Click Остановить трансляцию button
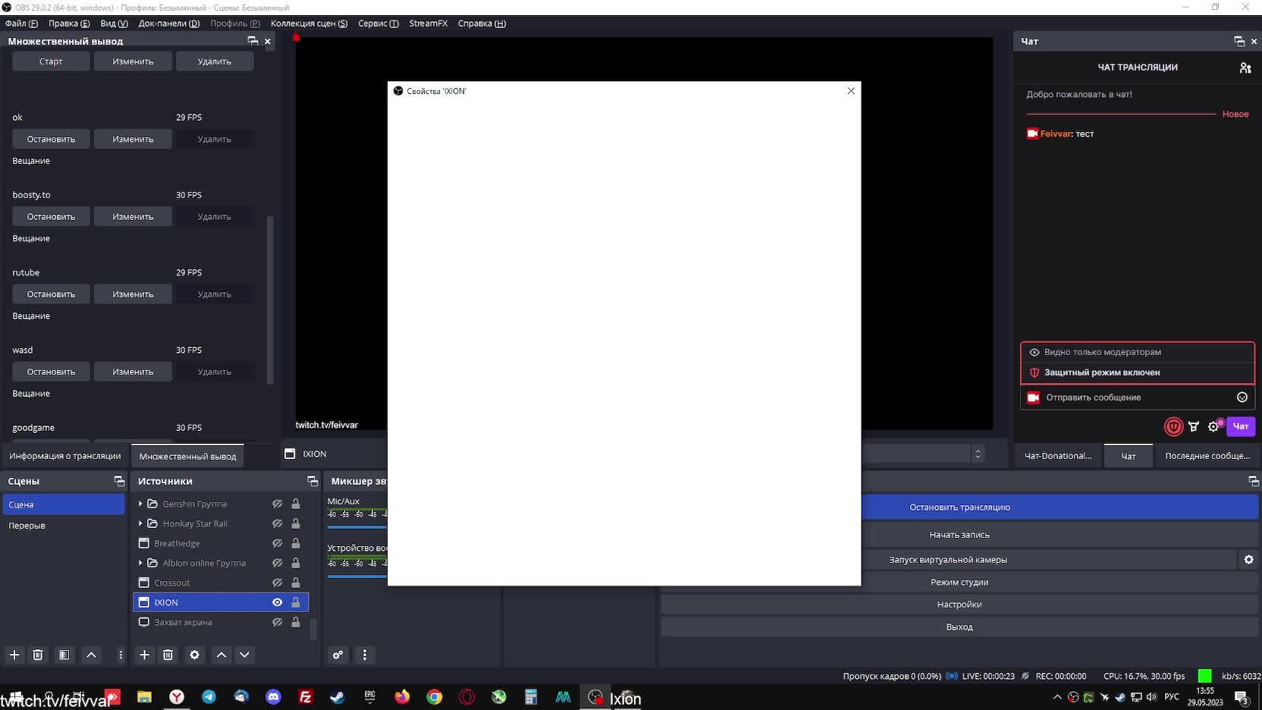The width and height of the screenshot is (1262, 710). 1060,507
